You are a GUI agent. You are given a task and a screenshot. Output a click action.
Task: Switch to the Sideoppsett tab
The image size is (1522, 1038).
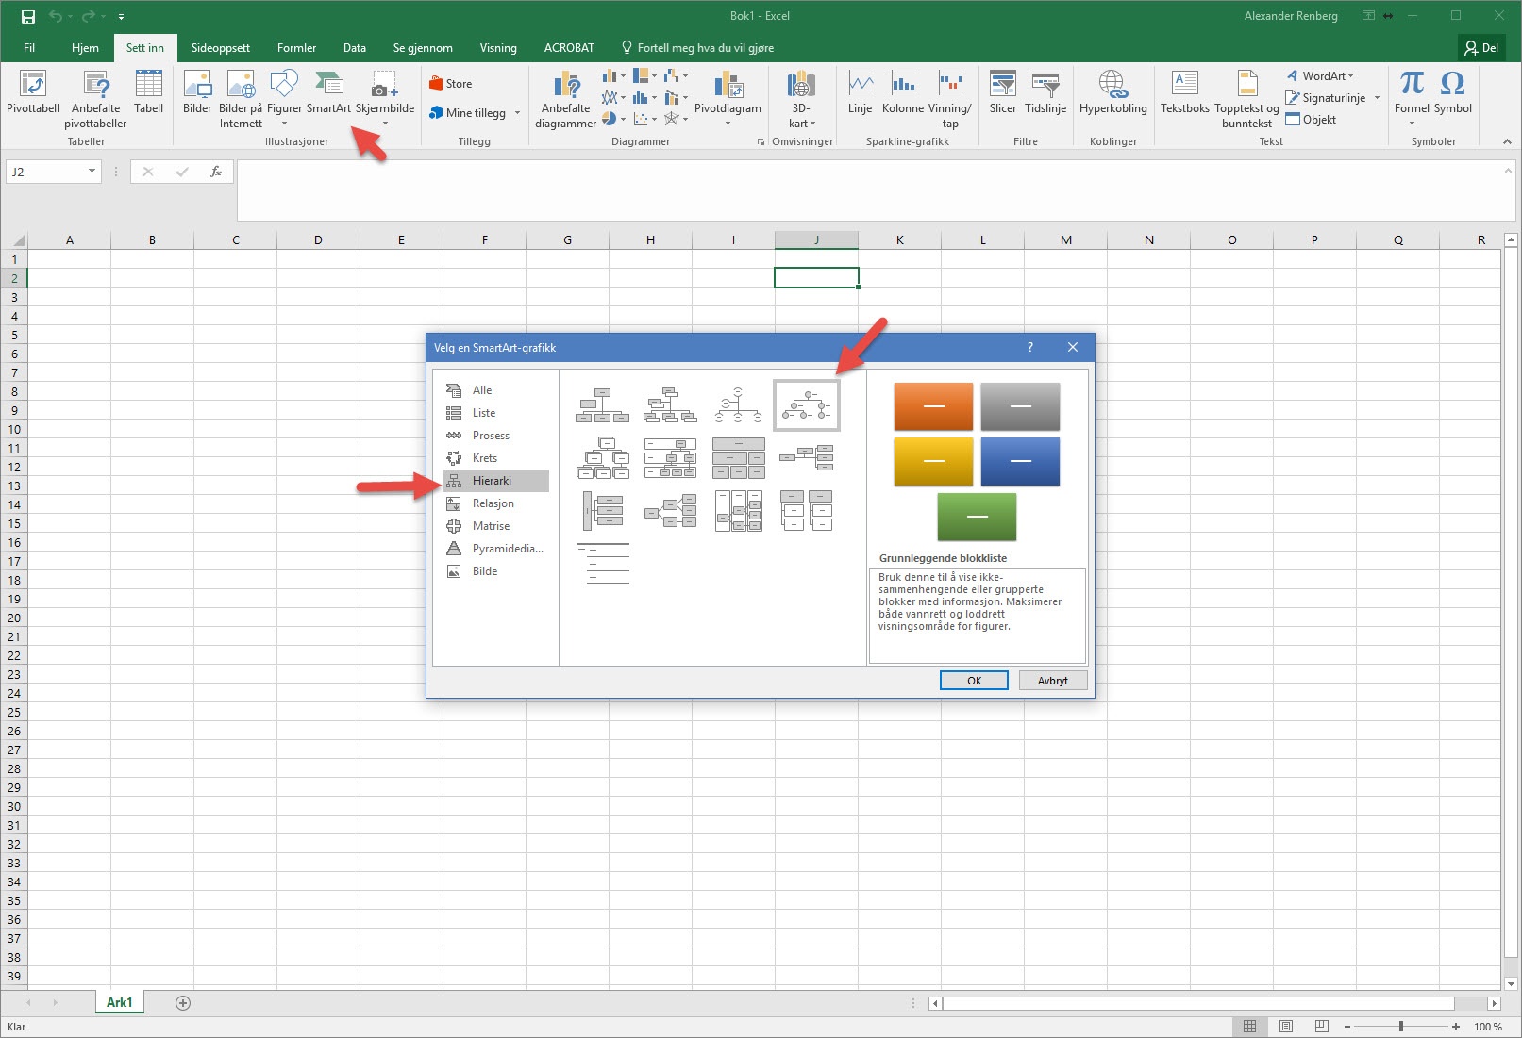coord(221,48)
